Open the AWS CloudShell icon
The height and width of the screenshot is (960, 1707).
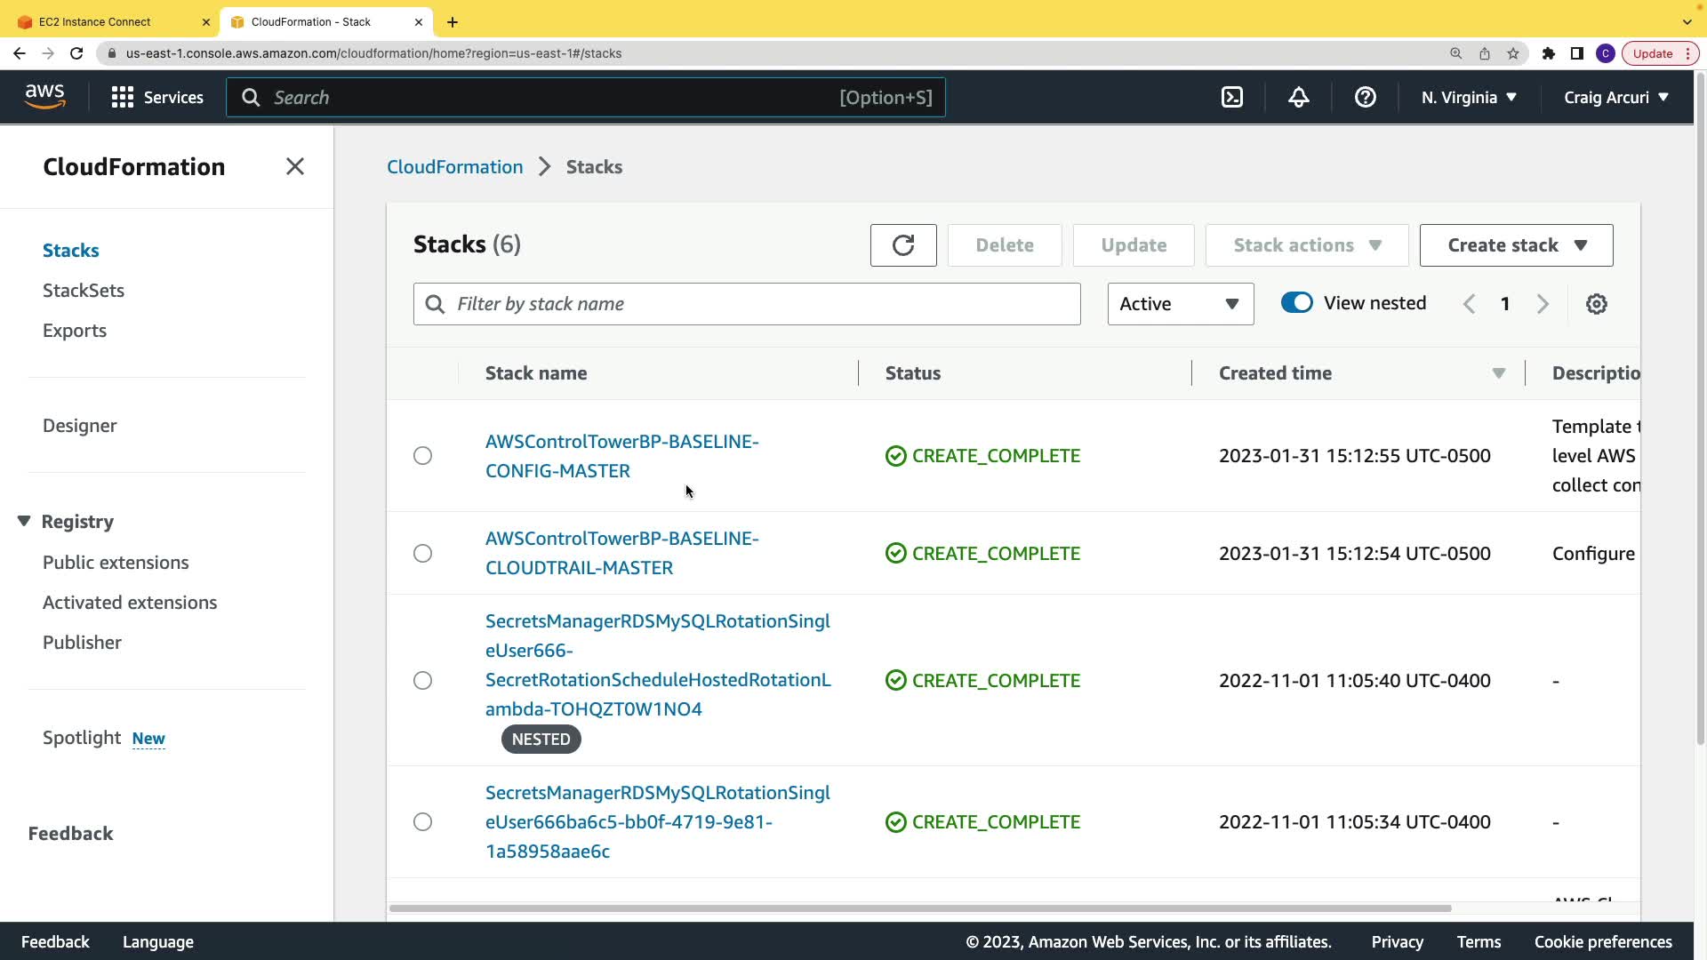pyautogui.click(x=1232, y=98)
